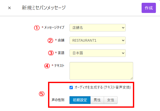Viewport: 160px width, 111px height.
Task: Click the 新規ミセバンメッセージ dialog title
Action: coord(44,8)
